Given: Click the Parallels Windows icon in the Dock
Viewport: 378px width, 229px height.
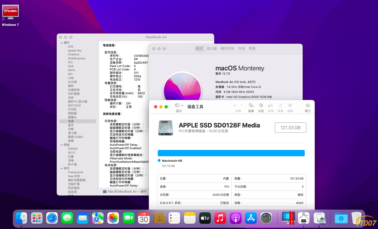Looking at the screenshot, I should tap(288, 218).
